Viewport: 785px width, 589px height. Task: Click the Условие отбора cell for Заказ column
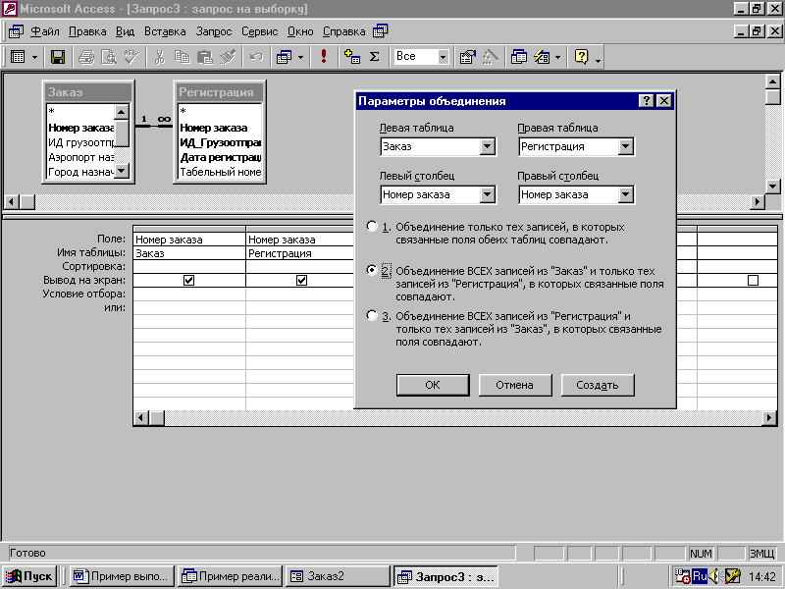pyautogui.click(x=189, y=294)
